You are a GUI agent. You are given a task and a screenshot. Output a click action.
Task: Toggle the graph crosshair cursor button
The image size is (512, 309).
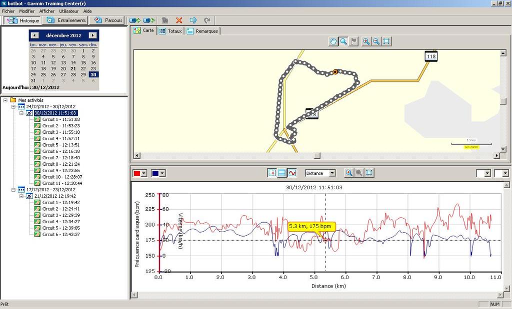tap(272, 173)
